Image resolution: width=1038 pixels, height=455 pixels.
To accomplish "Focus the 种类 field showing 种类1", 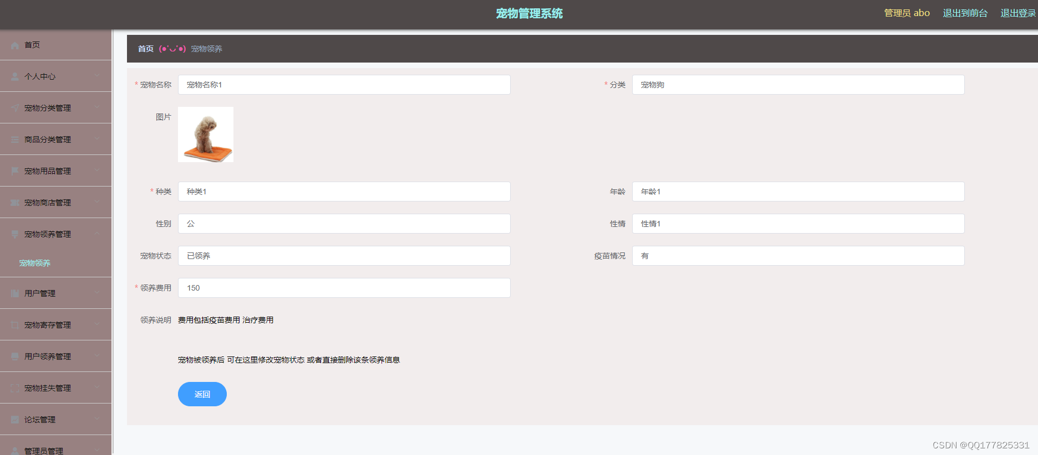I will [x=344, y=192].
